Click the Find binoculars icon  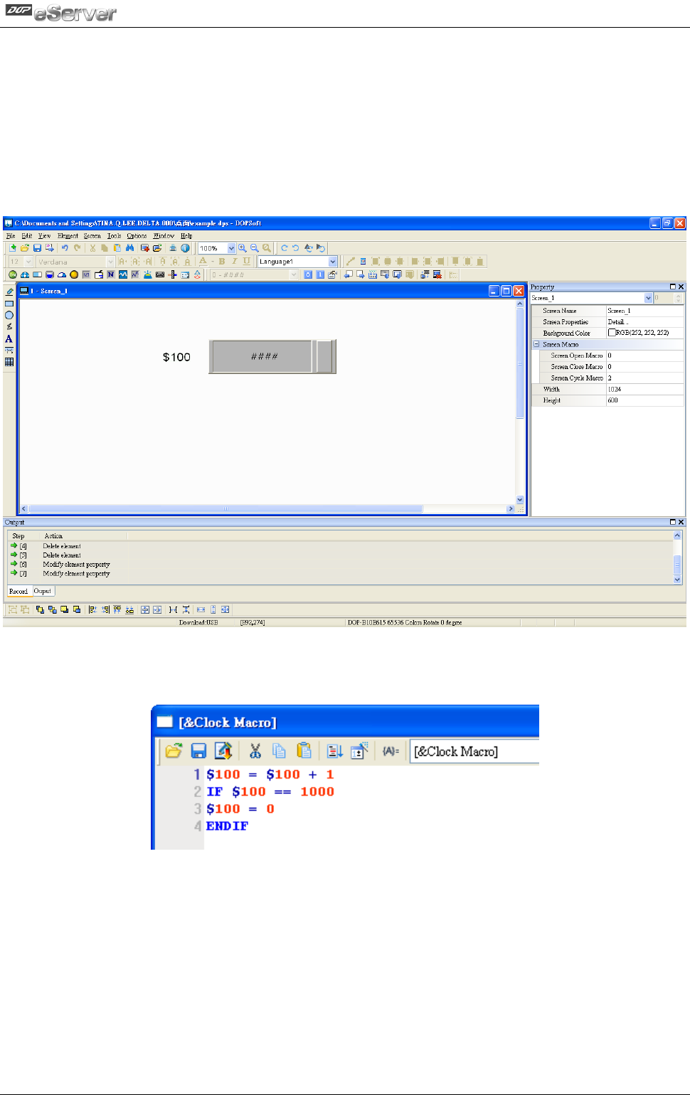(129, 248)
